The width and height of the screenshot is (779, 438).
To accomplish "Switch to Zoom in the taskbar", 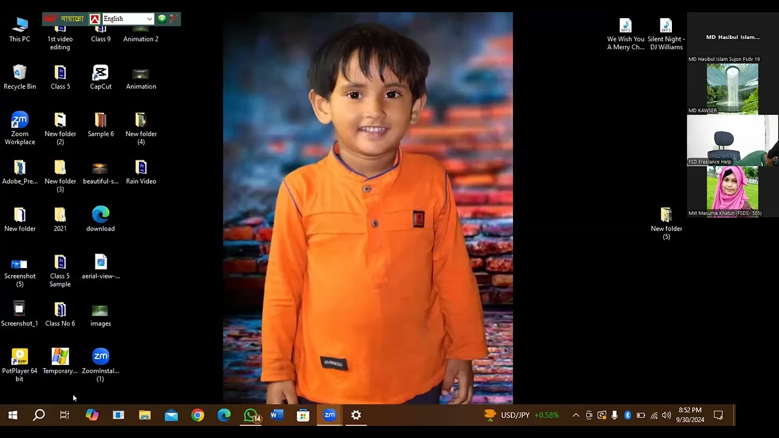I will click(329, 415).
